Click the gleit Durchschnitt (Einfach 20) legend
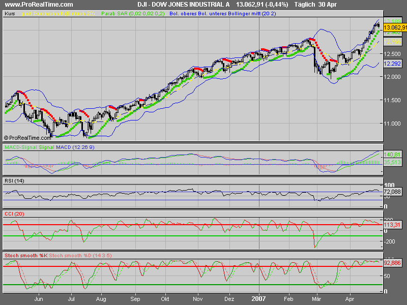 pyautogui.click(x=58, y=14)
